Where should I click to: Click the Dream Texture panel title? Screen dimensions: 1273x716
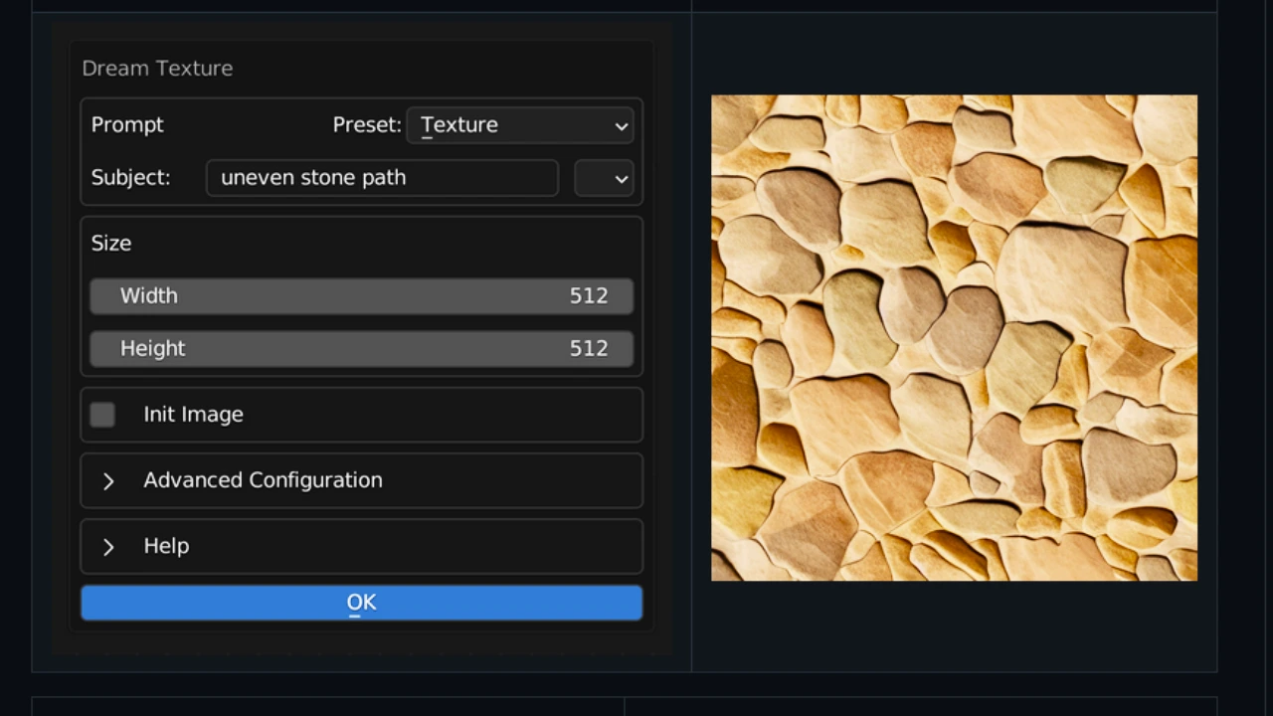point(157,68)
